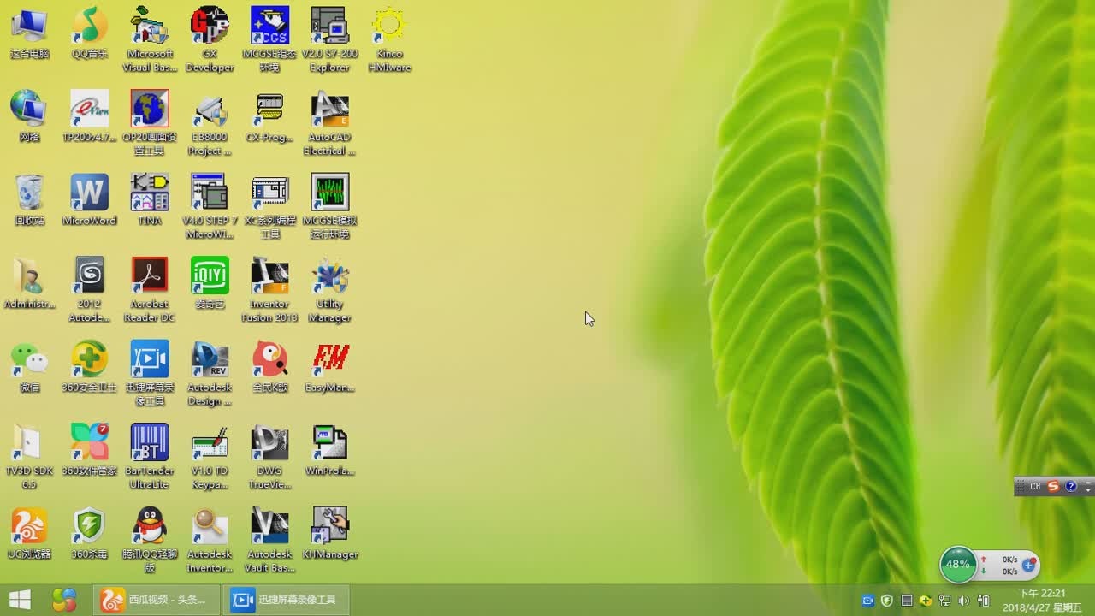The width and height of the screenshot is (1095, 616).
Task: Select the 全民K歌 shortcut
Action: [269, 368]
